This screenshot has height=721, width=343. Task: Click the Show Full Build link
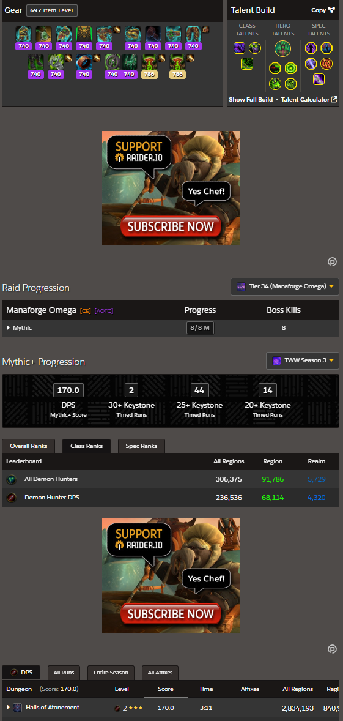[251, 100]
